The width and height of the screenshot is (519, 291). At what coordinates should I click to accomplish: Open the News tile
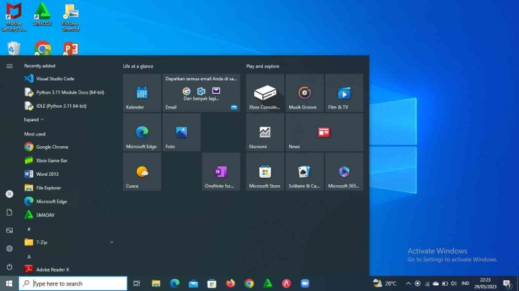click(x=324, y=132)
